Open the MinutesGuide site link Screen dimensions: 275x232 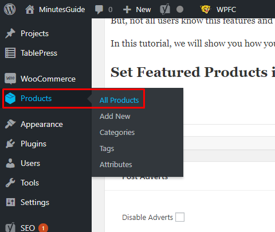coord(62,9)
